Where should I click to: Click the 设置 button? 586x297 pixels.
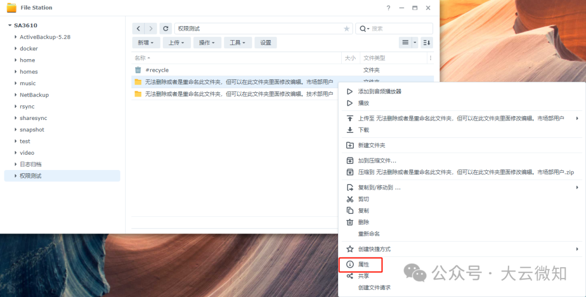click(266, 43)
